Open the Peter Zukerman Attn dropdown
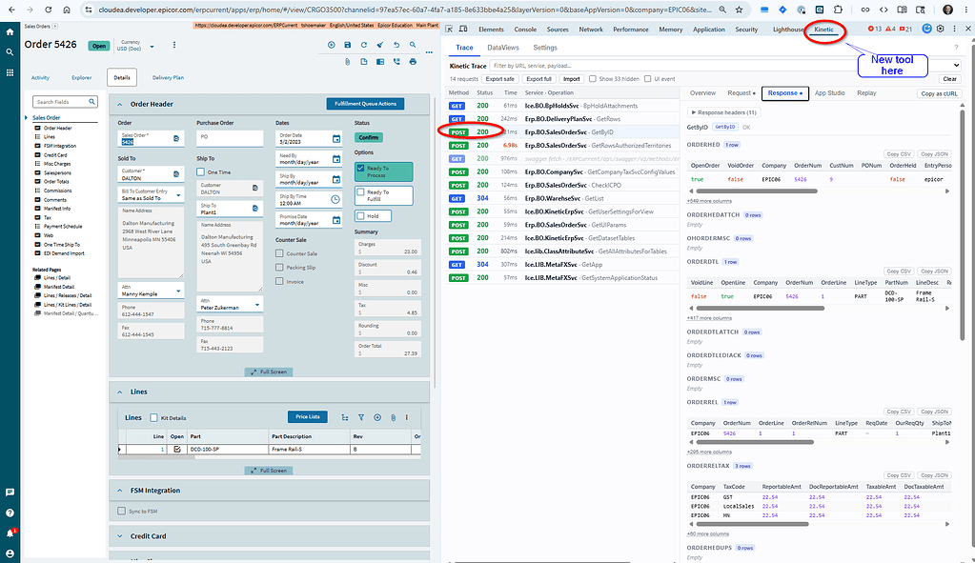975x563 pixels. 256,305
